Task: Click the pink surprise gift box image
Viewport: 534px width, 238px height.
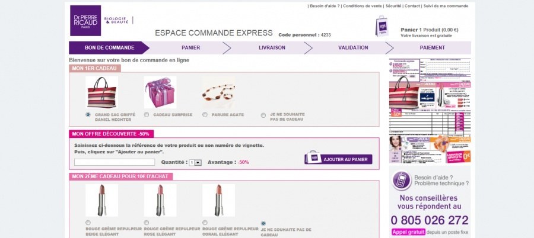Action: pos(160,92)
